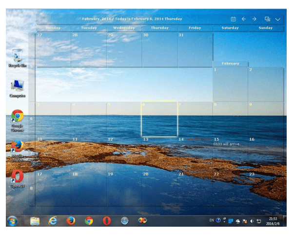Click the Monday column header
Screen dimensions: 294x235
coord(53,28)
